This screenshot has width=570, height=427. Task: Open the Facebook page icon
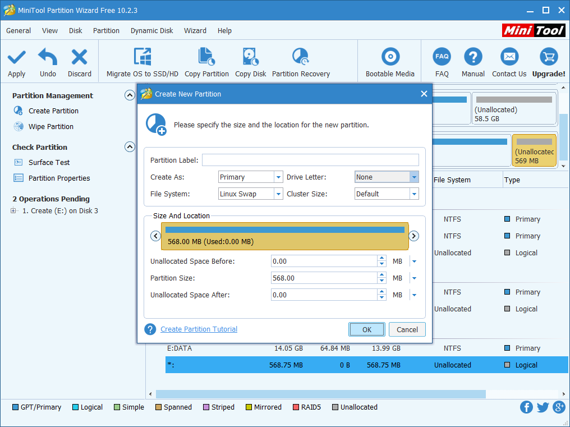click(526, 407)
